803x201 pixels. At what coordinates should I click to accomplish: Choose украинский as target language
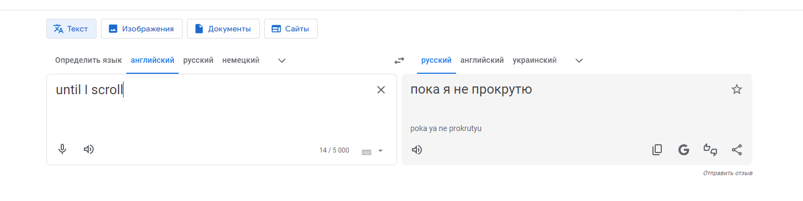[534, 61]
